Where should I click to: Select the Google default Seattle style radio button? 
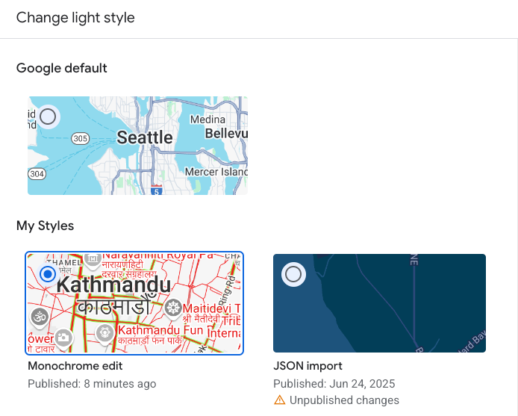(48, 117)
